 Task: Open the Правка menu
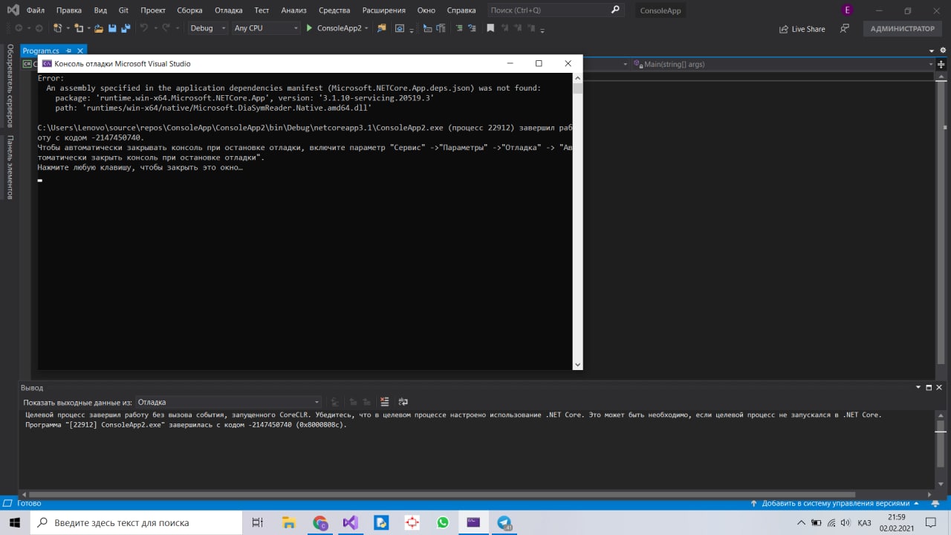tap(68, 10)
